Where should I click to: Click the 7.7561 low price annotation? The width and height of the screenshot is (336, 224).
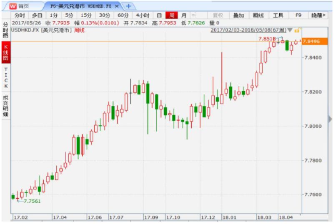coord(32,201)
